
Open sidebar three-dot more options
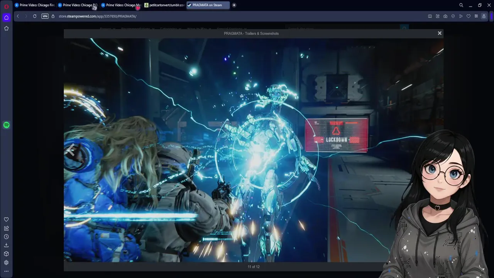tap(6, 271)
